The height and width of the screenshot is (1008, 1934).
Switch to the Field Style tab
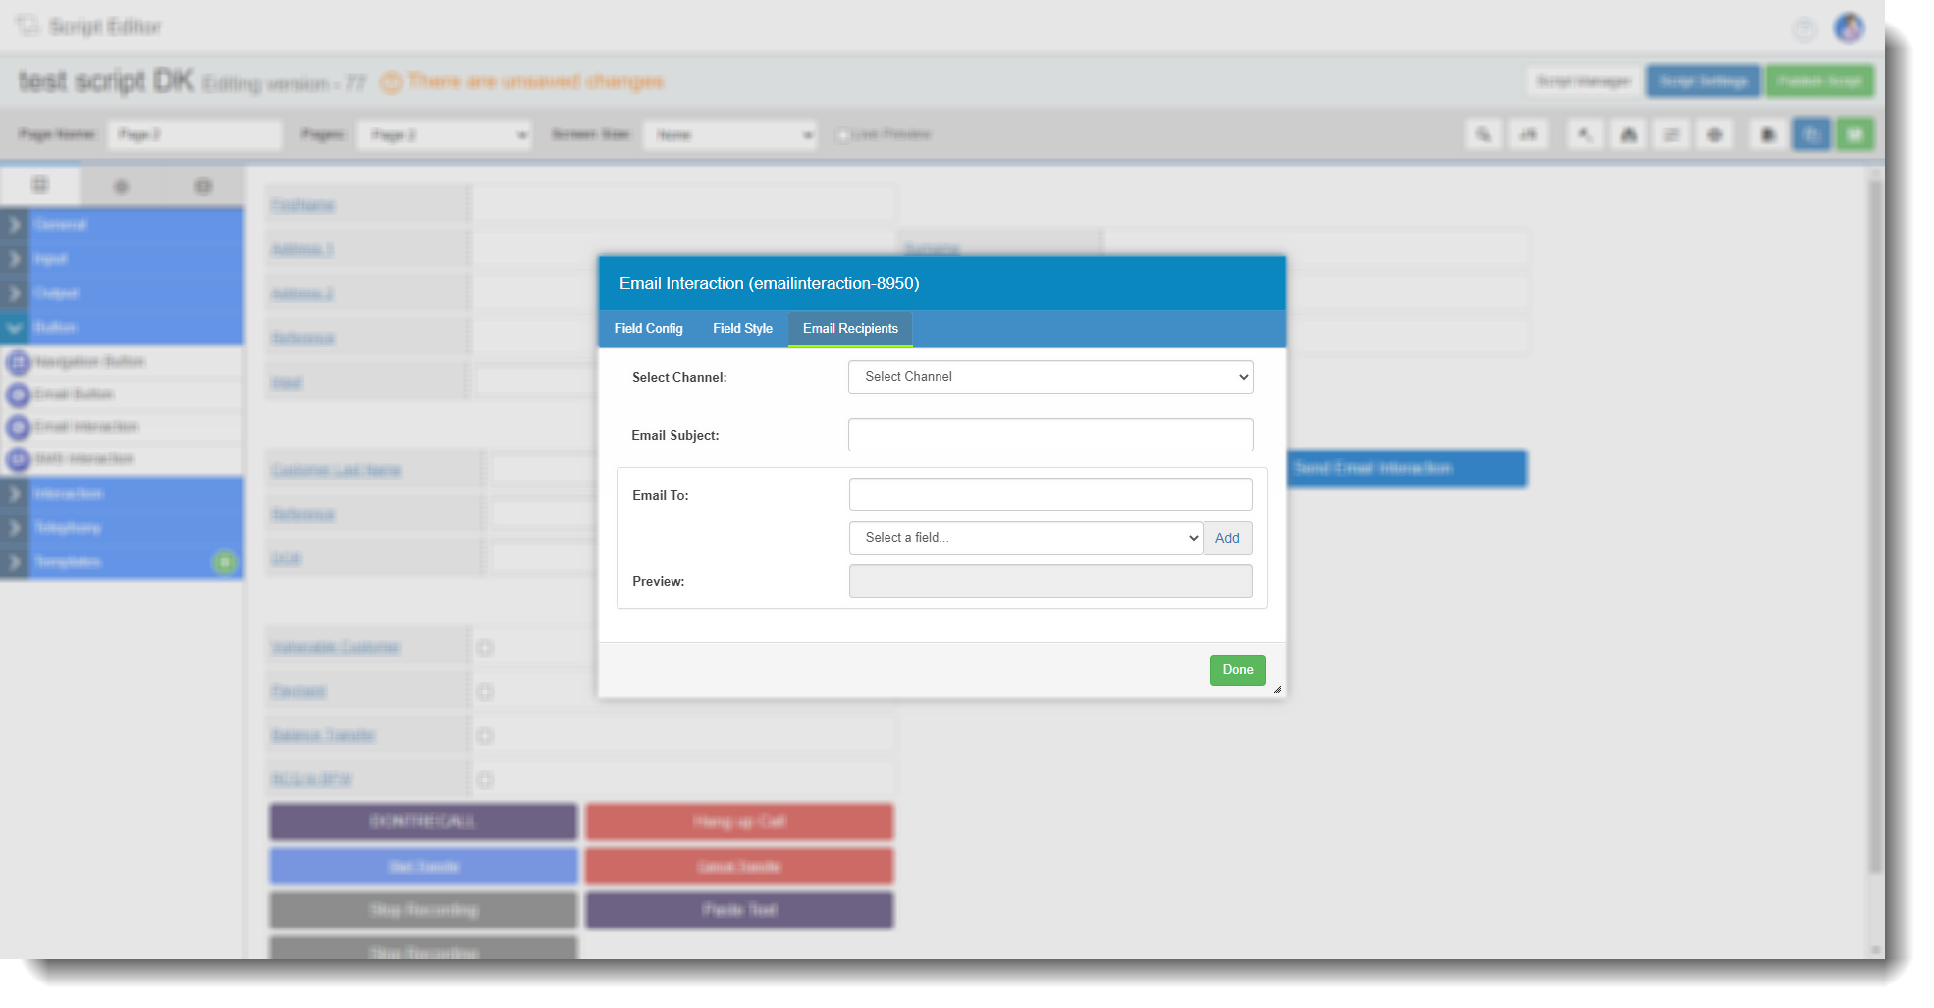[x=743, y=329]
